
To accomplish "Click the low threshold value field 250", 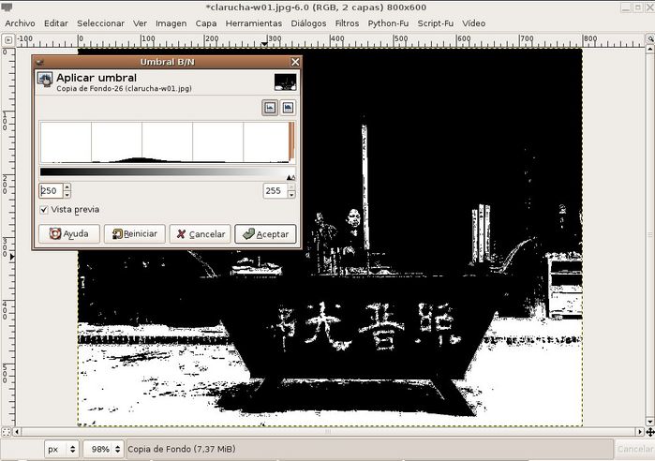I will (x=51, y=191).
